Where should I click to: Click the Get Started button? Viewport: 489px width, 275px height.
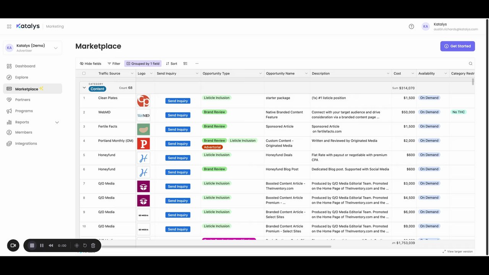coord(457,46)
